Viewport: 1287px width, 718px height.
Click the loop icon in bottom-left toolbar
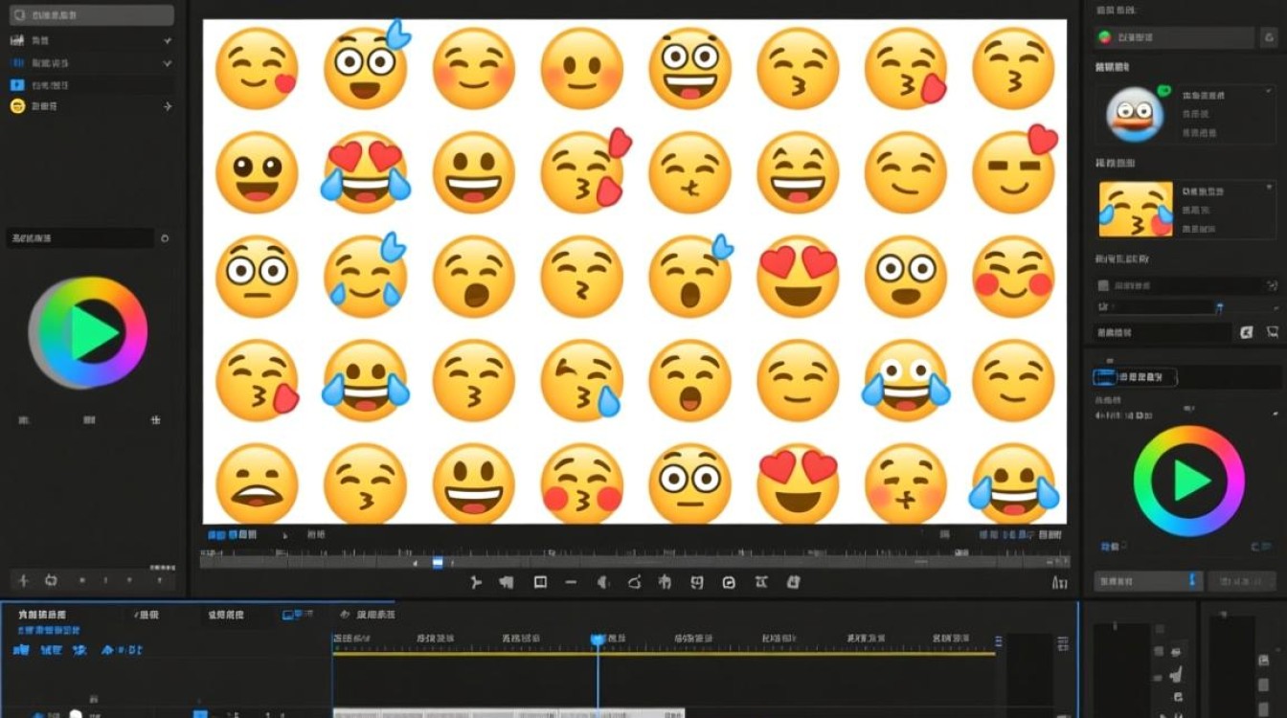(x=51, y=580)
